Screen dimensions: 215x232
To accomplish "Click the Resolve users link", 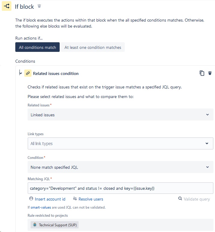I will coord(91,199).
